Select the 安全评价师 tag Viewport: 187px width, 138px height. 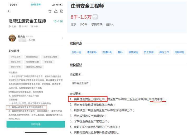pyautogui.click(x=16, y=67)
